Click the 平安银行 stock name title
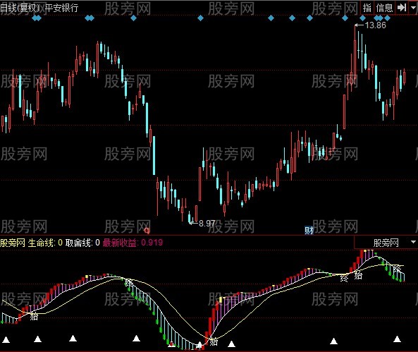This screenshot has height=352, width=418. click(x=62, y=8)
